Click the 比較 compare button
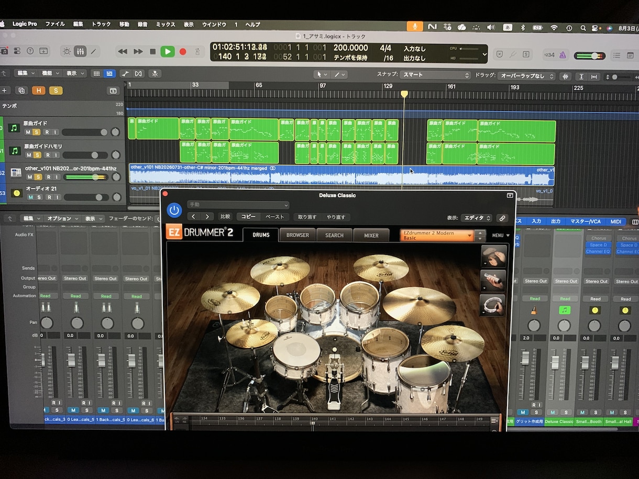Screen dimensions: 639x479 coord(225,217)
